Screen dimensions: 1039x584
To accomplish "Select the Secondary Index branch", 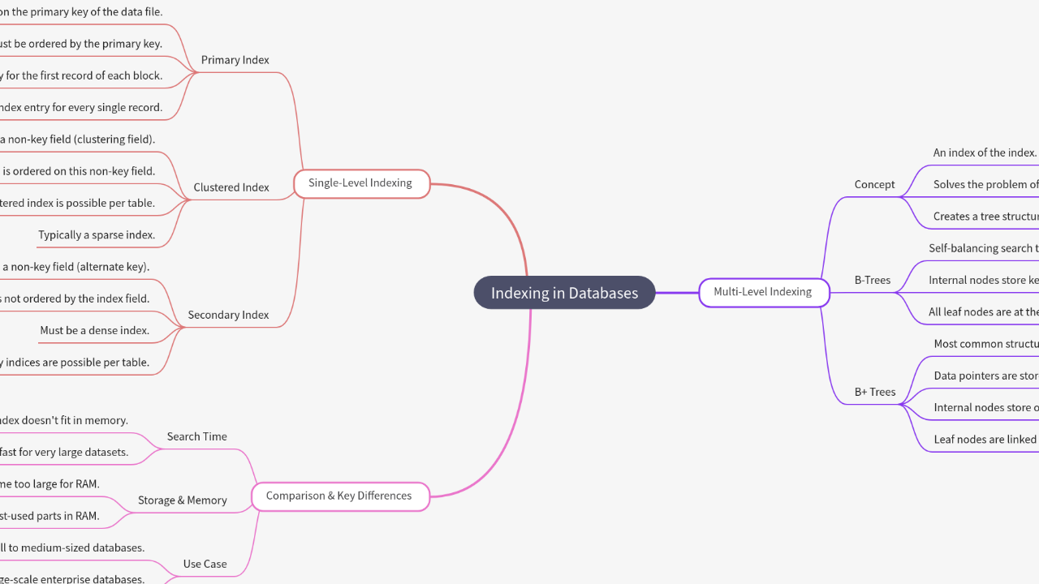I will tap(228, 315).
